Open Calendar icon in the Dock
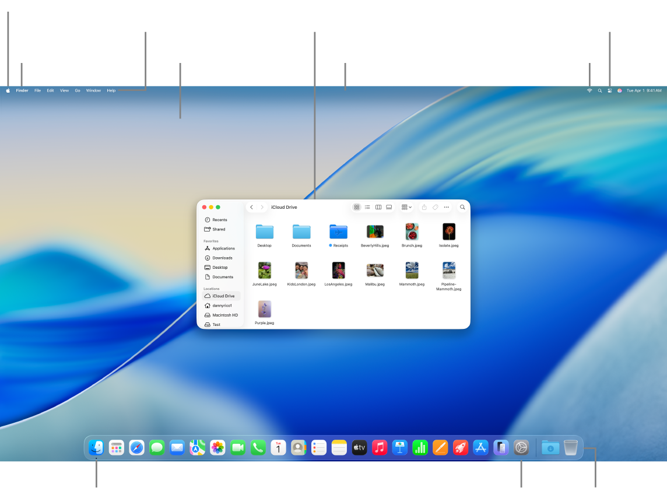The height and width of the screenshot is (498, 667). (x=278, y=447)
